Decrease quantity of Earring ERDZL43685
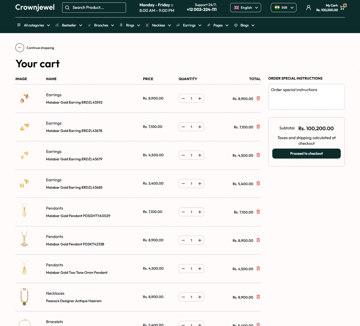 [183, 184]
